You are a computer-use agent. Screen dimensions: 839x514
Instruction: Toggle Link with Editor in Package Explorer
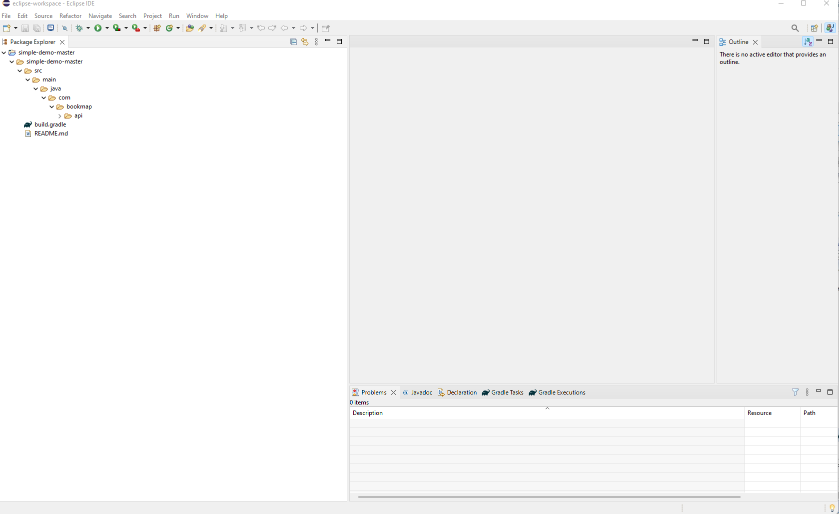coord(305,42)
